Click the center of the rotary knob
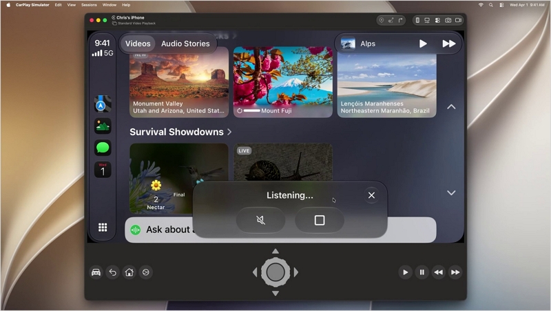 pos(275,272)
